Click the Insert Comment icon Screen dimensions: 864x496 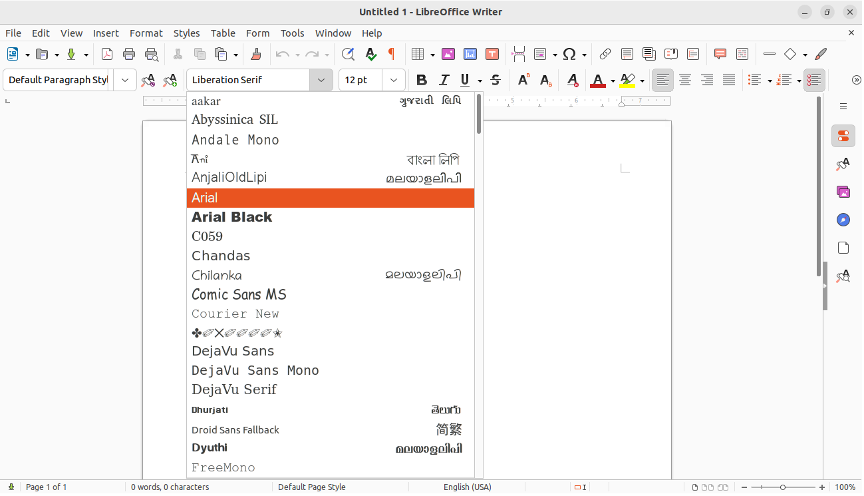point(720,55)
